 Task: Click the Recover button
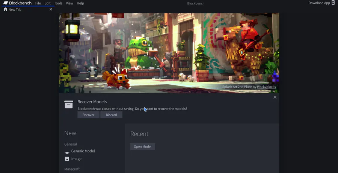(88, 115)
